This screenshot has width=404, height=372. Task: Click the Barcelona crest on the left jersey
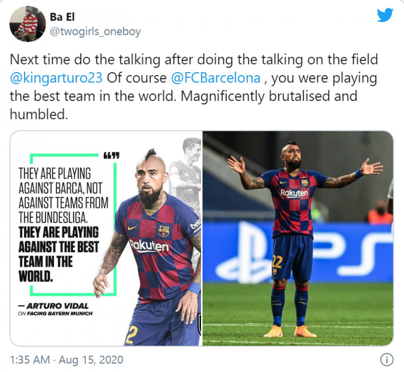coord(164,230)
